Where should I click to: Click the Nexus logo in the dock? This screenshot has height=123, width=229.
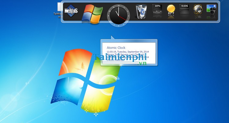tap(71, 11)
